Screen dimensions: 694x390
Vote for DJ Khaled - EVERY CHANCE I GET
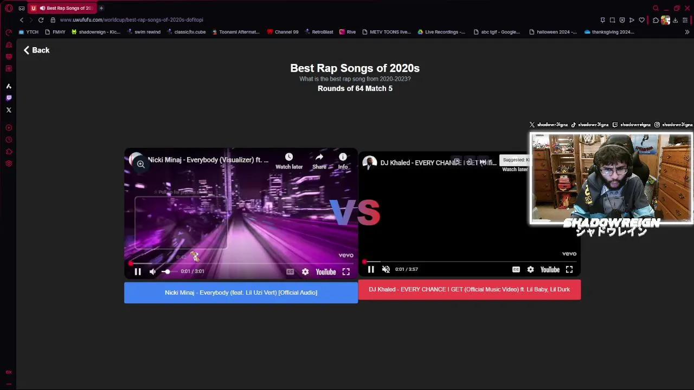470,289
